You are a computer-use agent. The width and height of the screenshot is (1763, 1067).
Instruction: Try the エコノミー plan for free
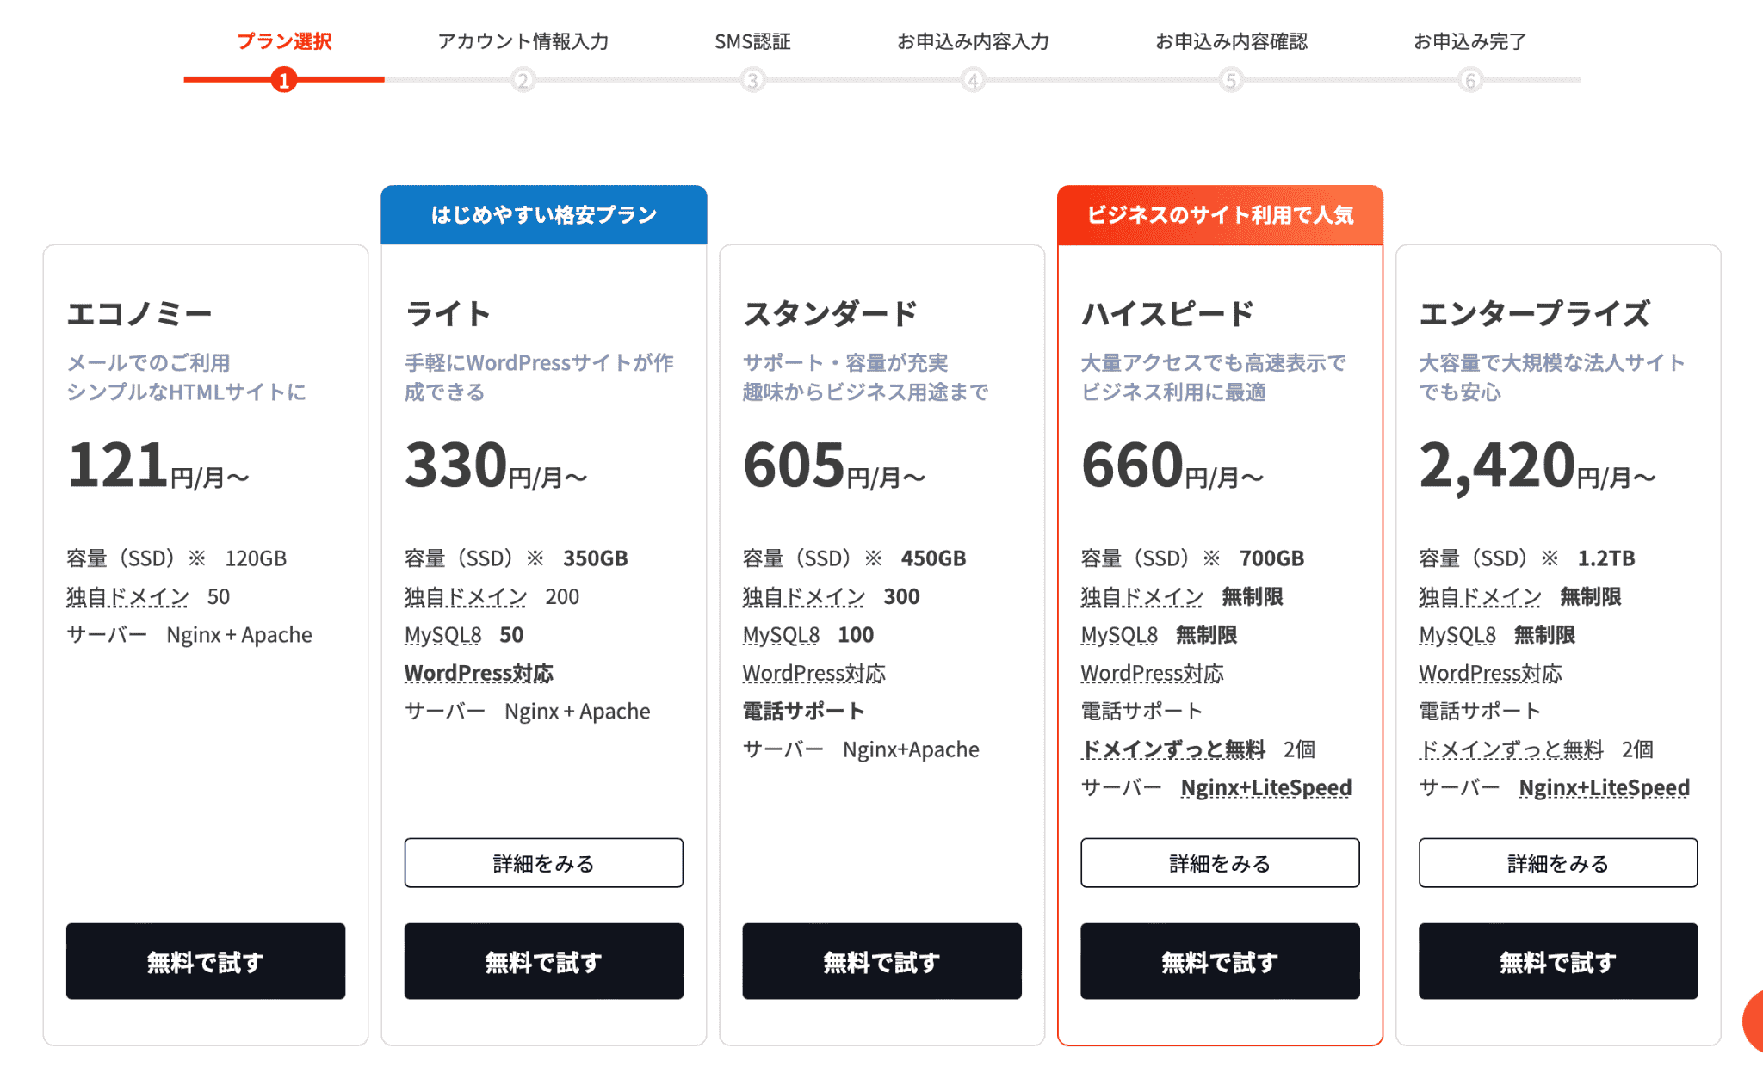coord(206,961)
